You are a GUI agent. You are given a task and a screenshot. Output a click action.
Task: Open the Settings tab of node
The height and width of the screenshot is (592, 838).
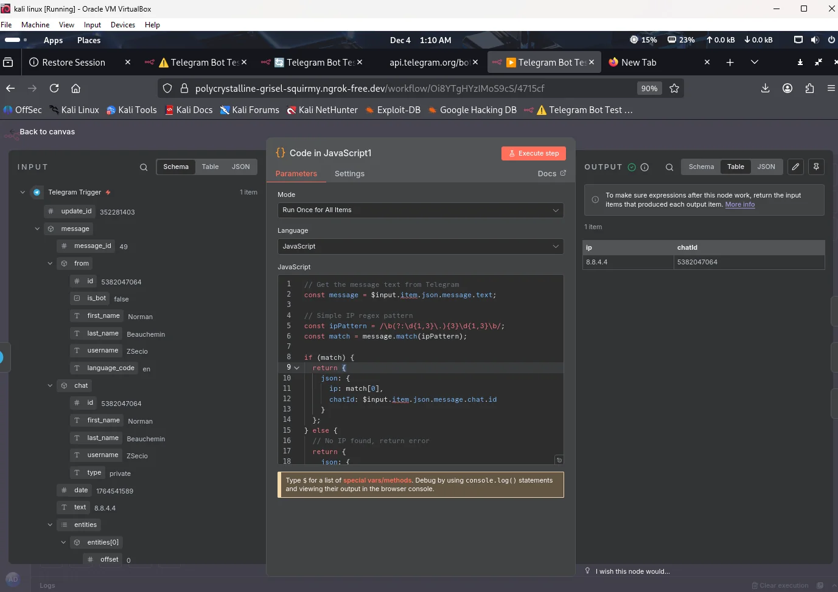click(x=349, y=174)
